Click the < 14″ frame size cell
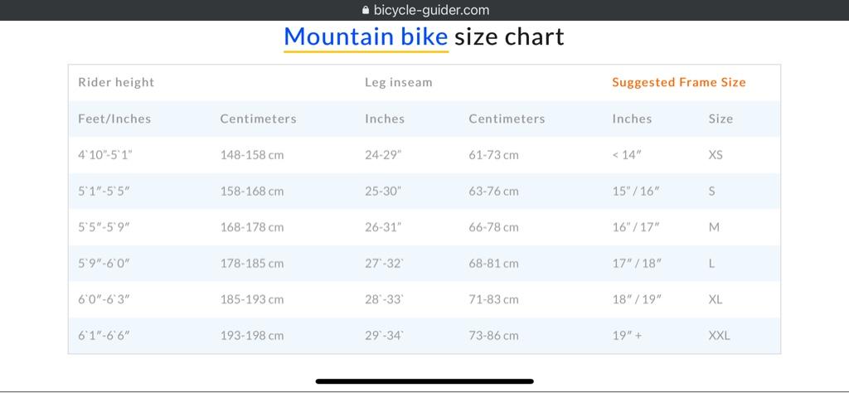The height and width of the screenshot is (393, 849). (627, 155)
